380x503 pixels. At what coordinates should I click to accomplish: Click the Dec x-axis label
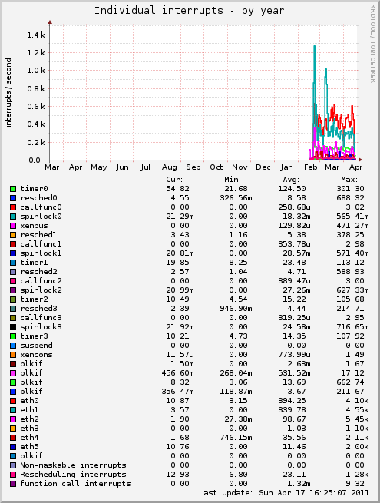263,167
